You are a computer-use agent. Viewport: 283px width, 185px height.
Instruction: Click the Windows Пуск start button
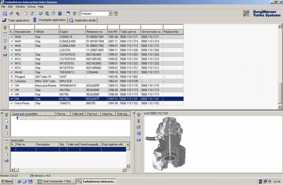7,181
